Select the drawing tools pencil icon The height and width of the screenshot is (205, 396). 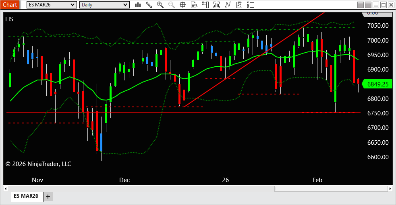tap(149, 5)
